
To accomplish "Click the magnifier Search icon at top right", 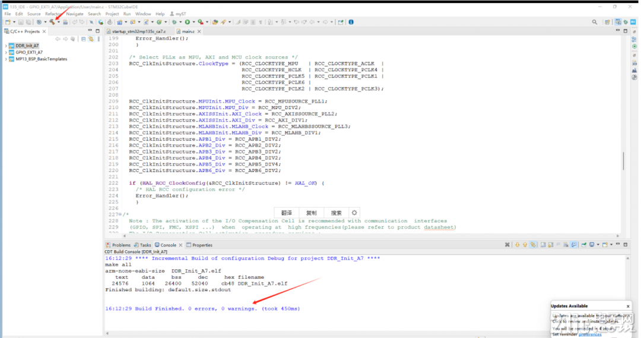I will [594, 22].
